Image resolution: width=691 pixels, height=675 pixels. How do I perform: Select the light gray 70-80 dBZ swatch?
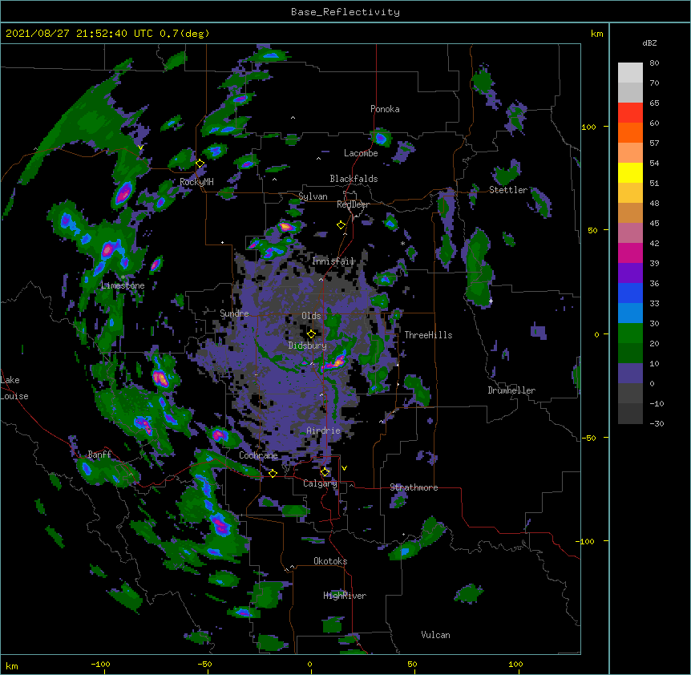point(630,73)
